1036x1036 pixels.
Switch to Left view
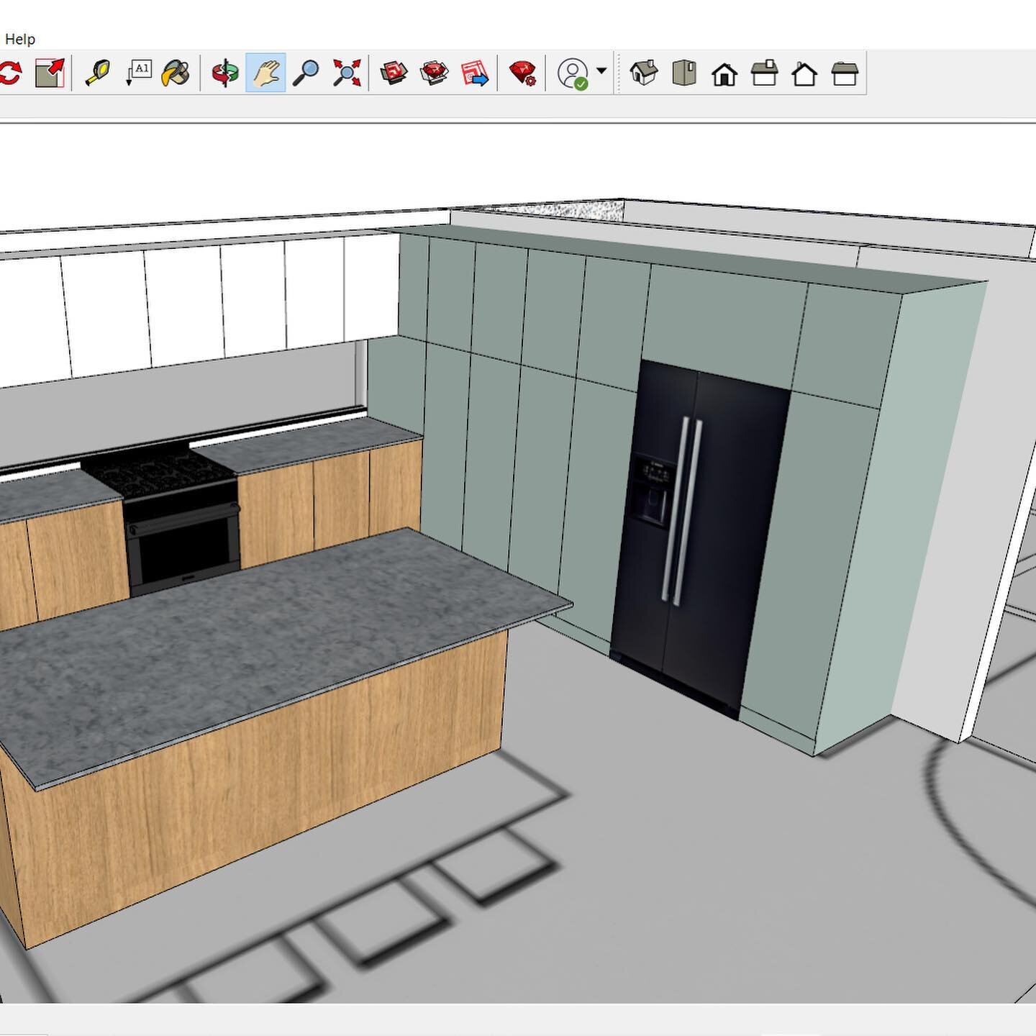point(845,73)
